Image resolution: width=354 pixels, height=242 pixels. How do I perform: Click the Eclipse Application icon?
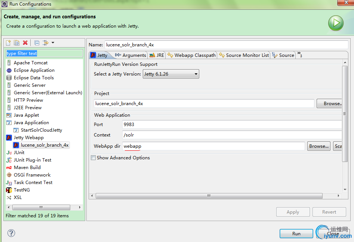(9, 70)
